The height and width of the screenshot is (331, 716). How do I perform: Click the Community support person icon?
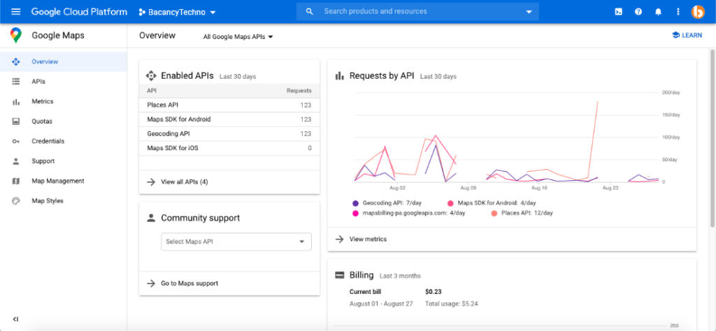click(x=151, y=218)
